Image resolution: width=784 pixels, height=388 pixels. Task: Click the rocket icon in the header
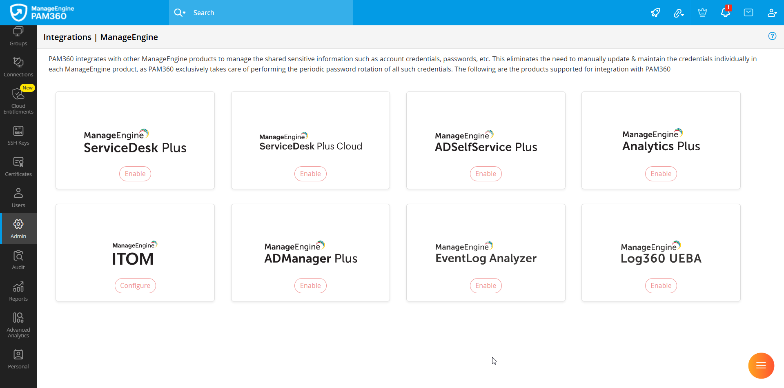click(x=655, y=13)
